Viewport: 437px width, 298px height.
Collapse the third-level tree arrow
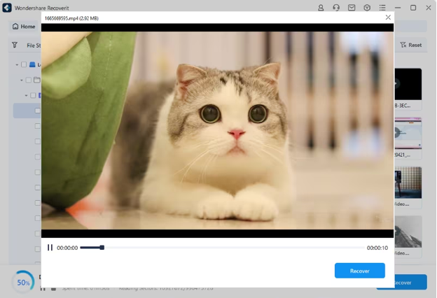click(x=27, y=96)
